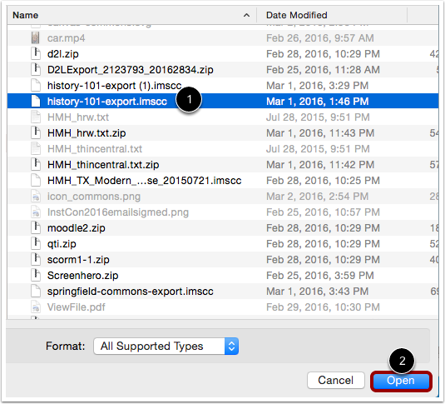Select history-101-export (1).imscc file
The width and height of the screenshot is (445, 404).
pyautogui.click(x=115, y=86)
